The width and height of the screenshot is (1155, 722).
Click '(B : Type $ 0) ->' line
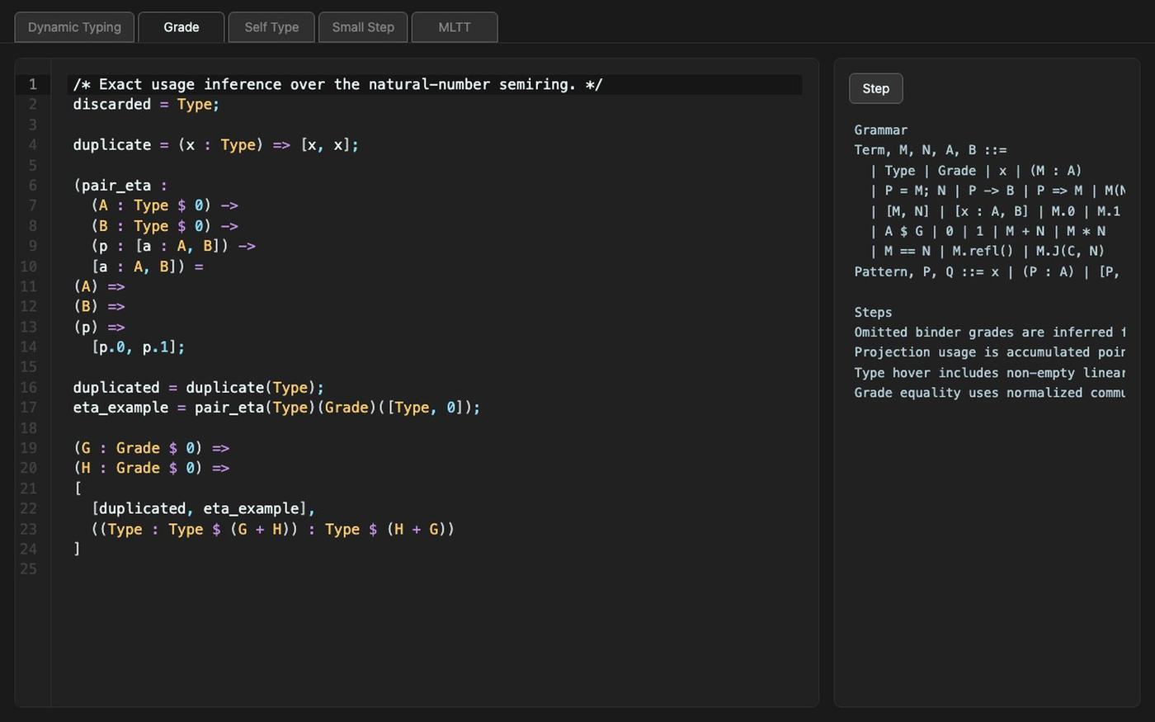165,225
